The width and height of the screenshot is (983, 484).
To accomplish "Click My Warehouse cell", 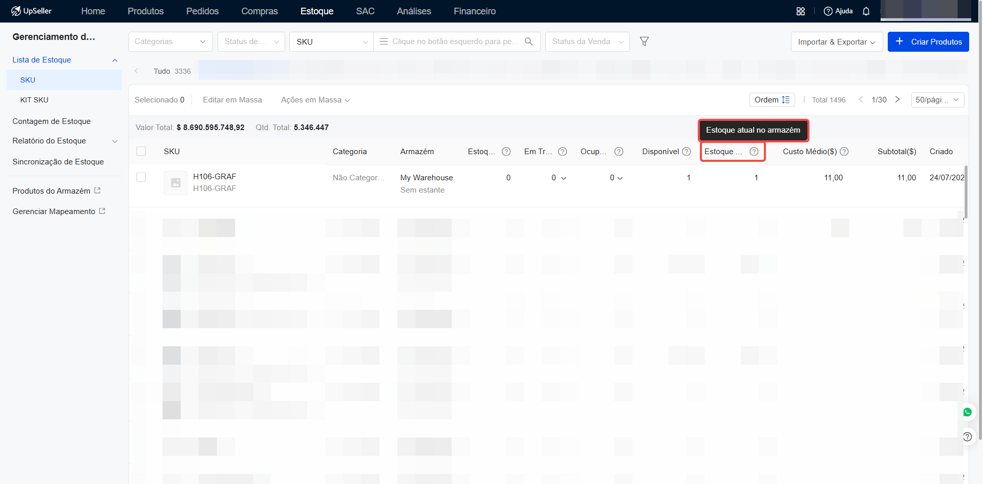I will pyautogui.click(x=426, y=178).
